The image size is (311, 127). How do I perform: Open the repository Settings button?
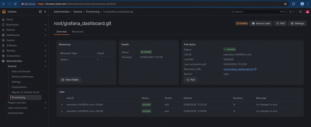pos(297,23)
